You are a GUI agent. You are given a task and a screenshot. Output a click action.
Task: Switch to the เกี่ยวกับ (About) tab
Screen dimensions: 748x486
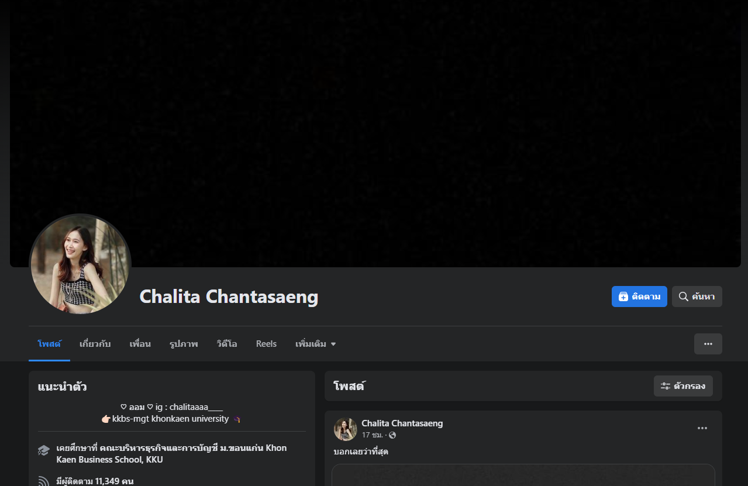[x=95, y=344]
